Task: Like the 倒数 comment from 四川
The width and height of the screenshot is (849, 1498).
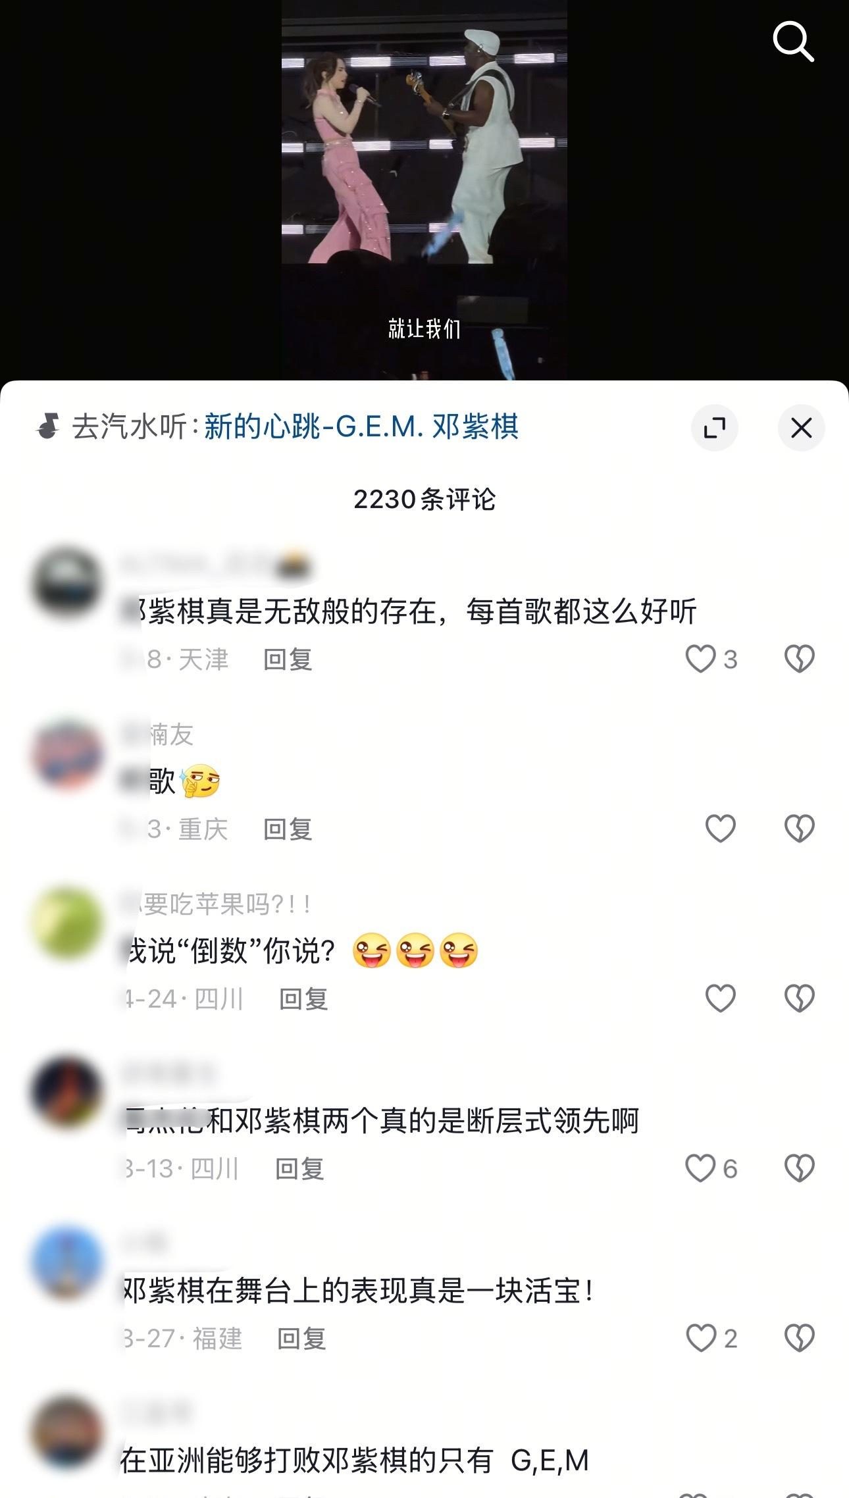Action: point(720,998)
